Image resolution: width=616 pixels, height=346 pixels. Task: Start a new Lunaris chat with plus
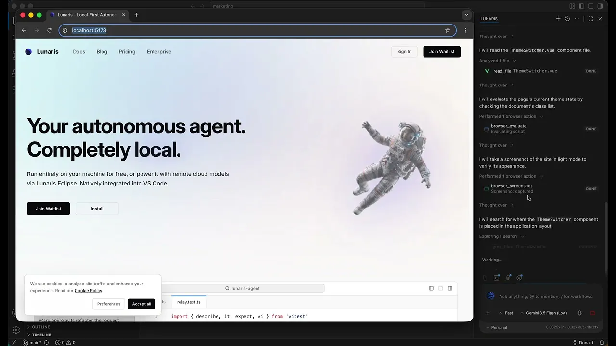[x=558, y=19]
